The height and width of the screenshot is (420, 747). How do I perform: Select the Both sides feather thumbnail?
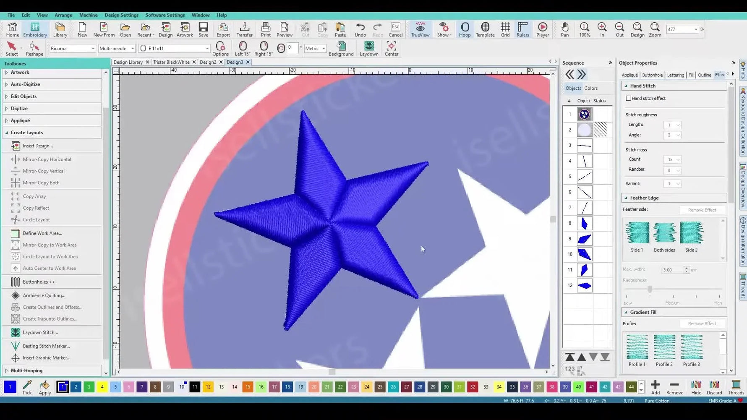coord(664,237)
